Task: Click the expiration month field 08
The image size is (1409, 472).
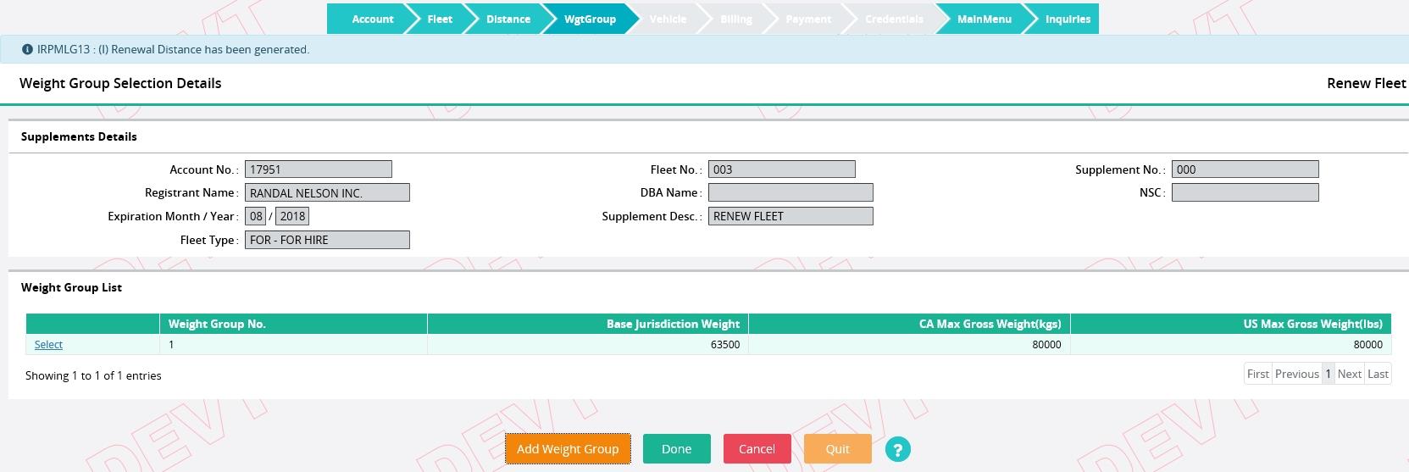Action: [x=256, y=216]
